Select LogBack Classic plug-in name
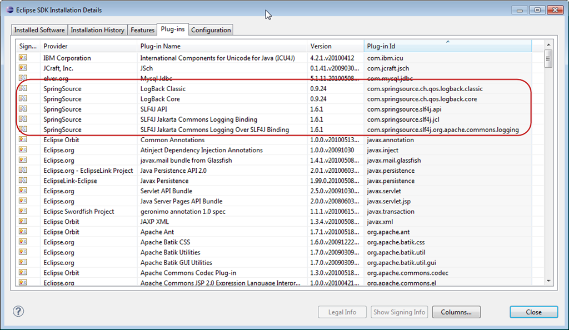569x330 pixels. 163,88
